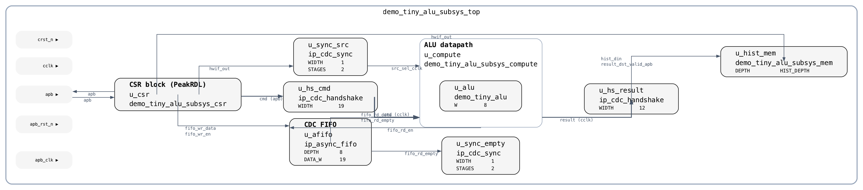863x190 pixels.
Task: Click the W 8 parameter in u_alu
Action: pos(470,105)
